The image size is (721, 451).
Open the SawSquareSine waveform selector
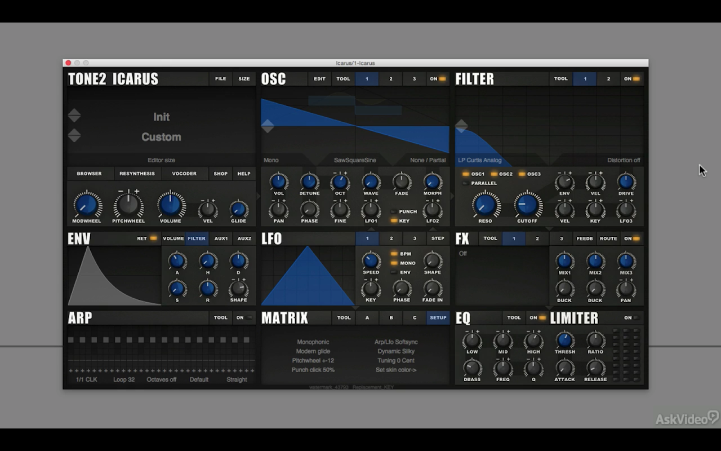pos(355,160)
